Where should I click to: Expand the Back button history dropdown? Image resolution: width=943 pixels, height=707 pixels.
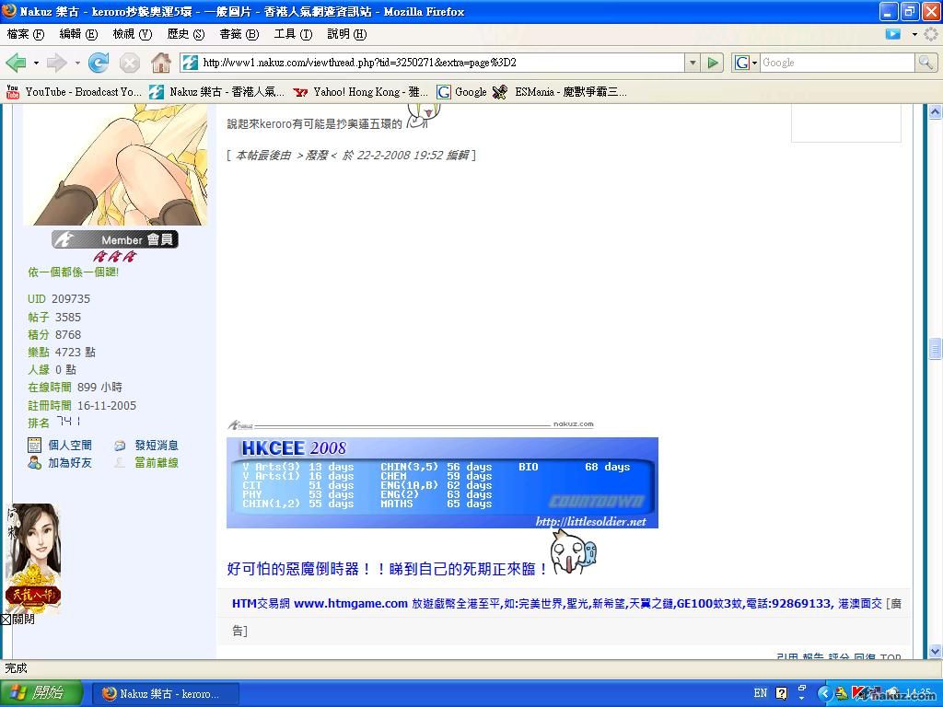click(x=36, y=63)
